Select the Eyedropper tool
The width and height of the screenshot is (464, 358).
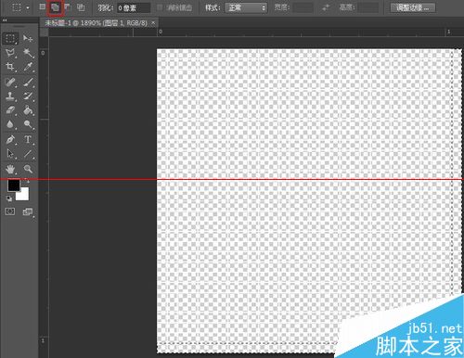click(x=28, y=67)
